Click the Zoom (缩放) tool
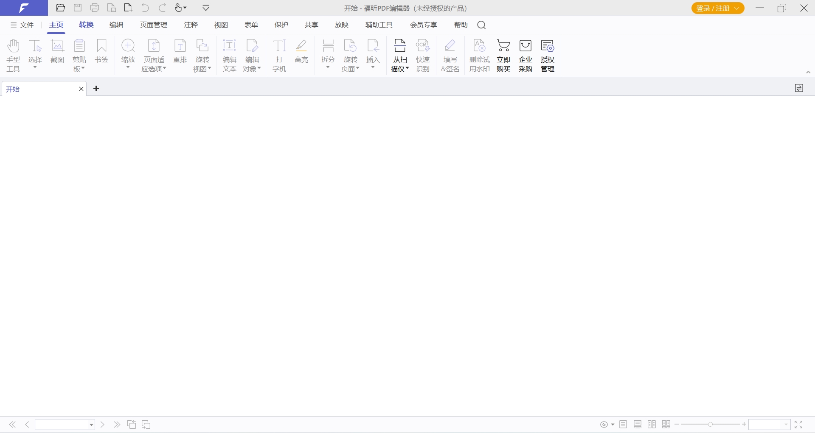The width and height of the screenshot is (815, 433). pyautogui.click(x=128, y=54)
